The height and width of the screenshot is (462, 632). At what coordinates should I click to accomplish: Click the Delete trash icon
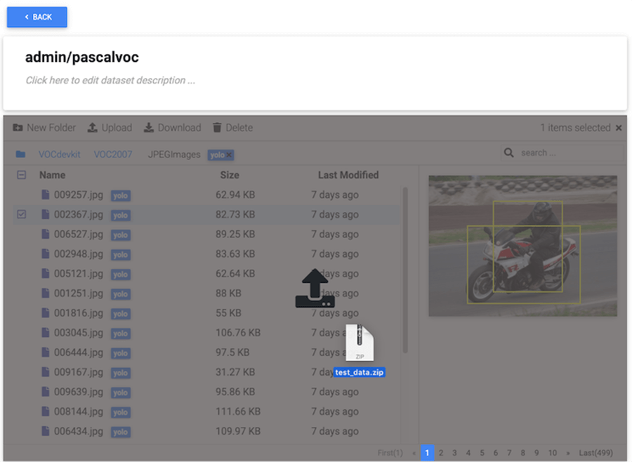pyautogui.click(x=217, y=128)
